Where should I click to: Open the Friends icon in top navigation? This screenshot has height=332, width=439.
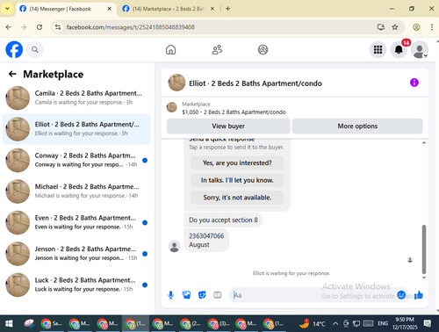217,50
